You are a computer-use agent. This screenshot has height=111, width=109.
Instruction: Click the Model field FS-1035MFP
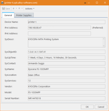click(x=66, y=92)
